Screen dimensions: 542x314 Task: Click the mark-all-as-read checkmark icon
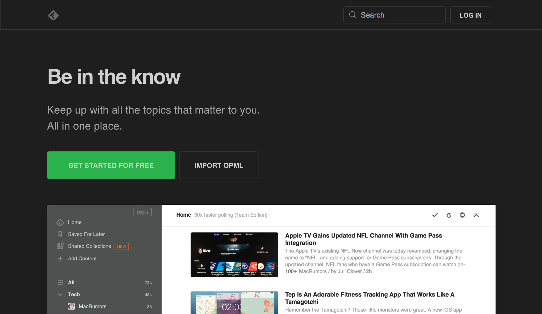(x=435, y=215)
